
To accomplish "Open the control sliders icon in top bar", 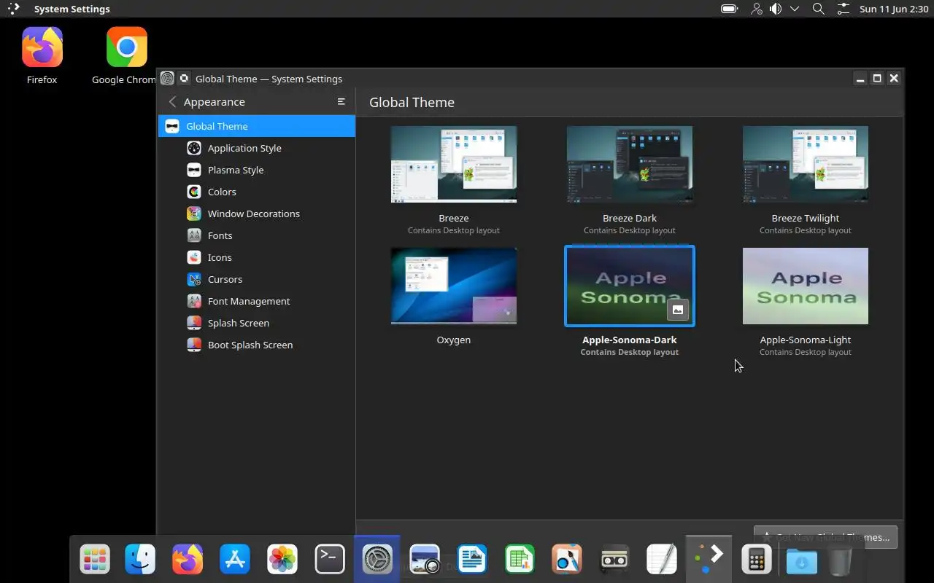I will (x=843, y=9).
